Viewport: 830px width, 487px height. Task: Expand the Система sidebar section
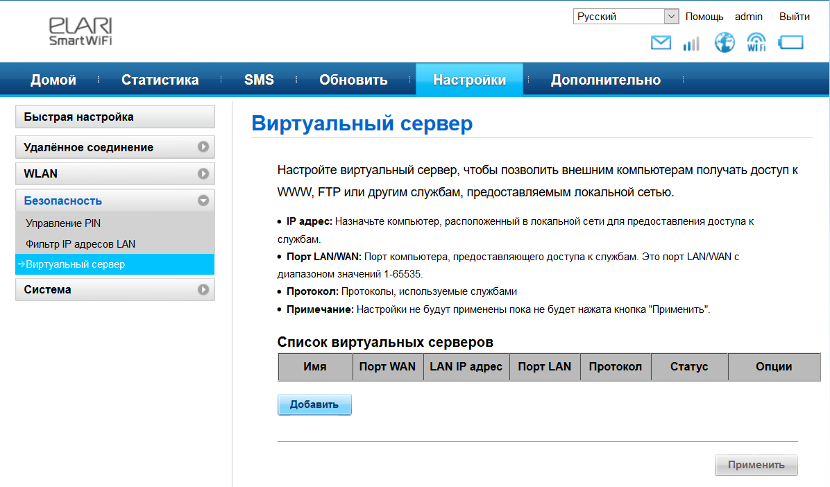click(x=115, y=289)
